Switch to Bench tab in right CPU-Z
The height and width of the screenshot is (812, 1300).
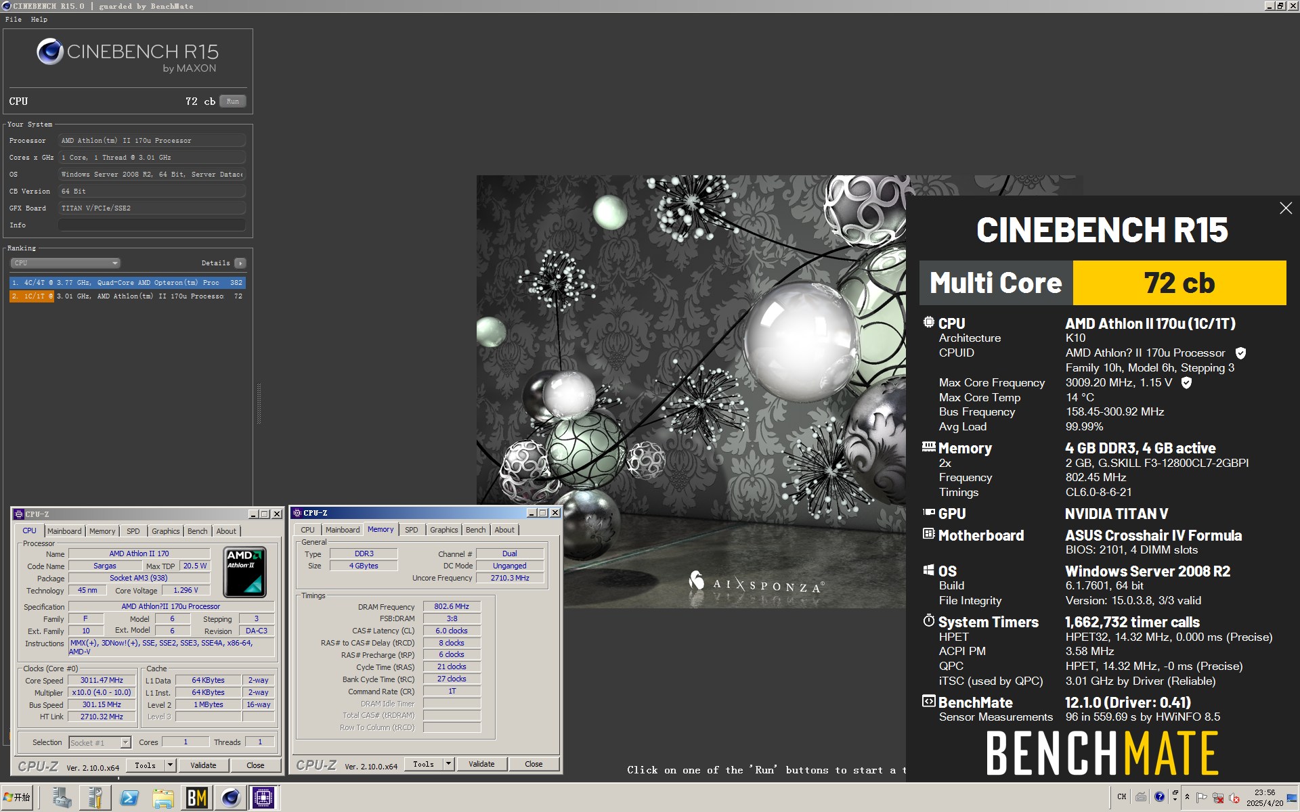click(x=476, y=531)
